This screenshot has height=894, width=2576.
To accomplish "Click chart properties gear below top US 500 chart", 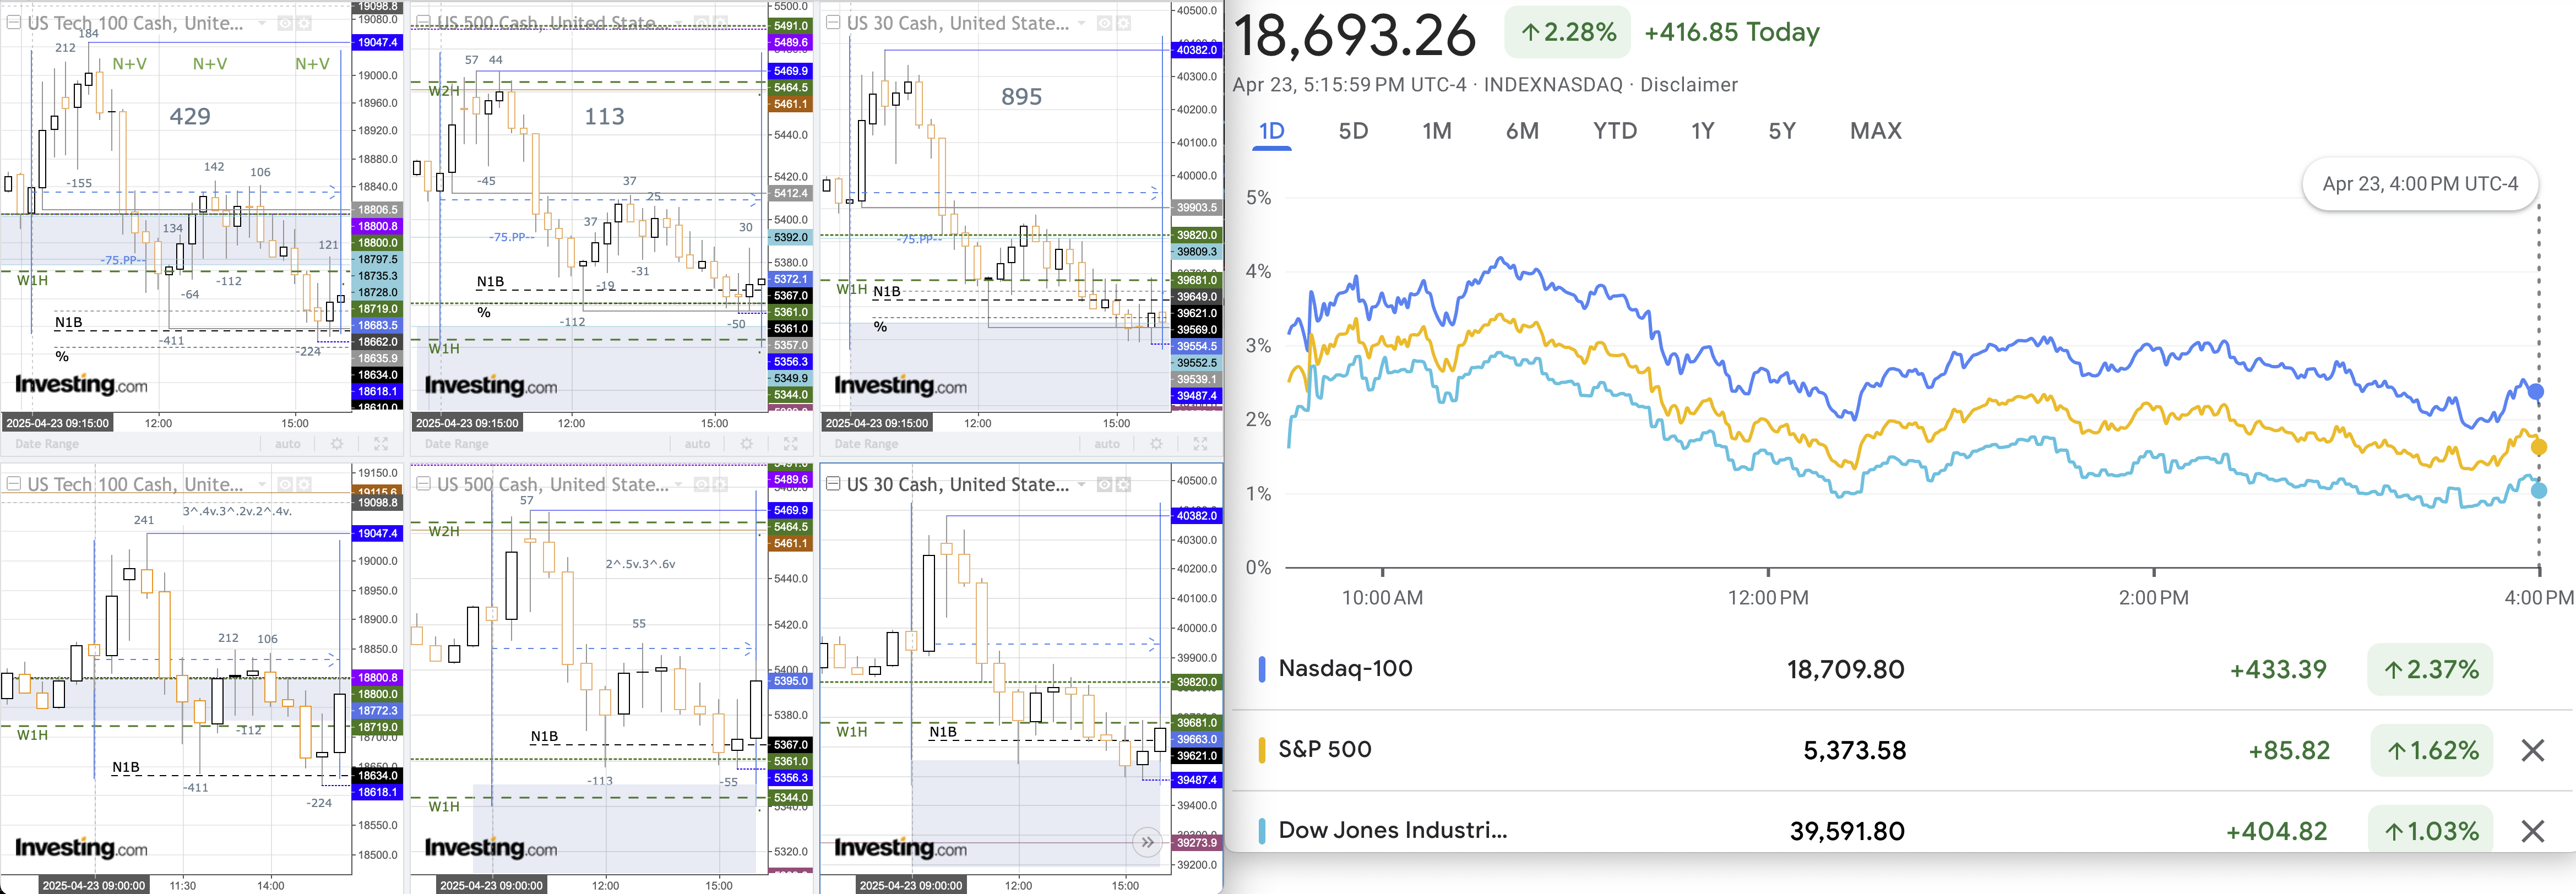I will tap(747, 444).
